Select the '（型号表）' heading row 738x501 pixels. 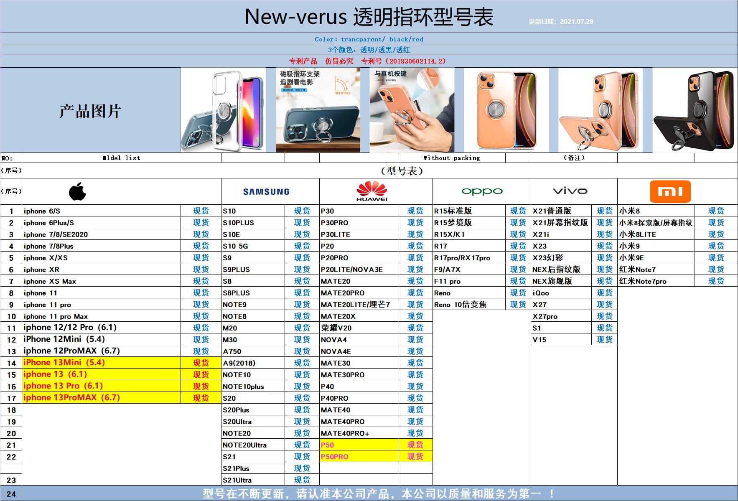tap(380, 170)
